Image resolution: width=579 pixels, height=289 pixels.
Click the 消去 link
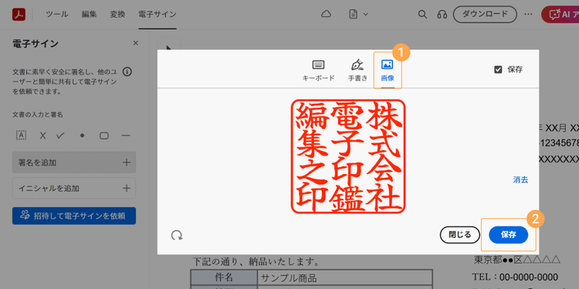coord(520,180)
